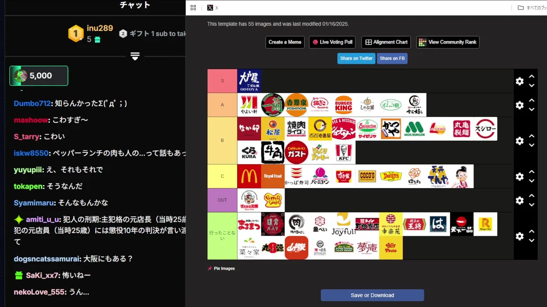Open chat user Dumbo712's name

tap(32, 104)
